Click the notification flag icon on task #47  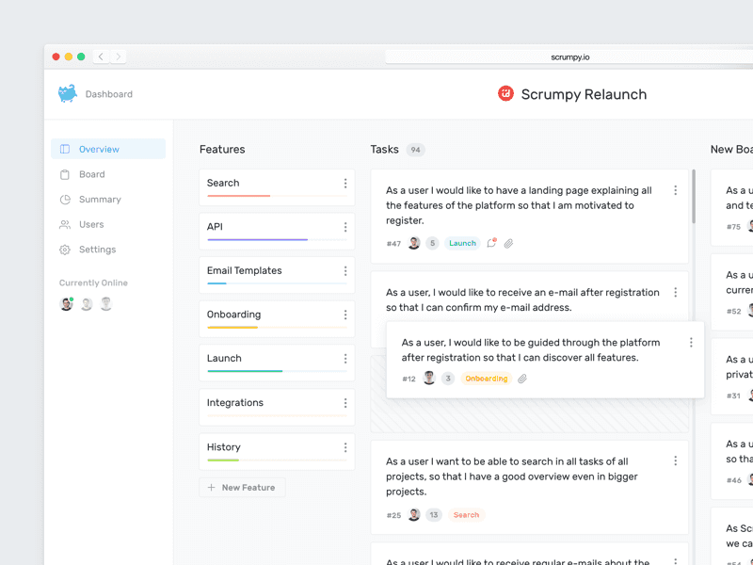pos(490,243)
